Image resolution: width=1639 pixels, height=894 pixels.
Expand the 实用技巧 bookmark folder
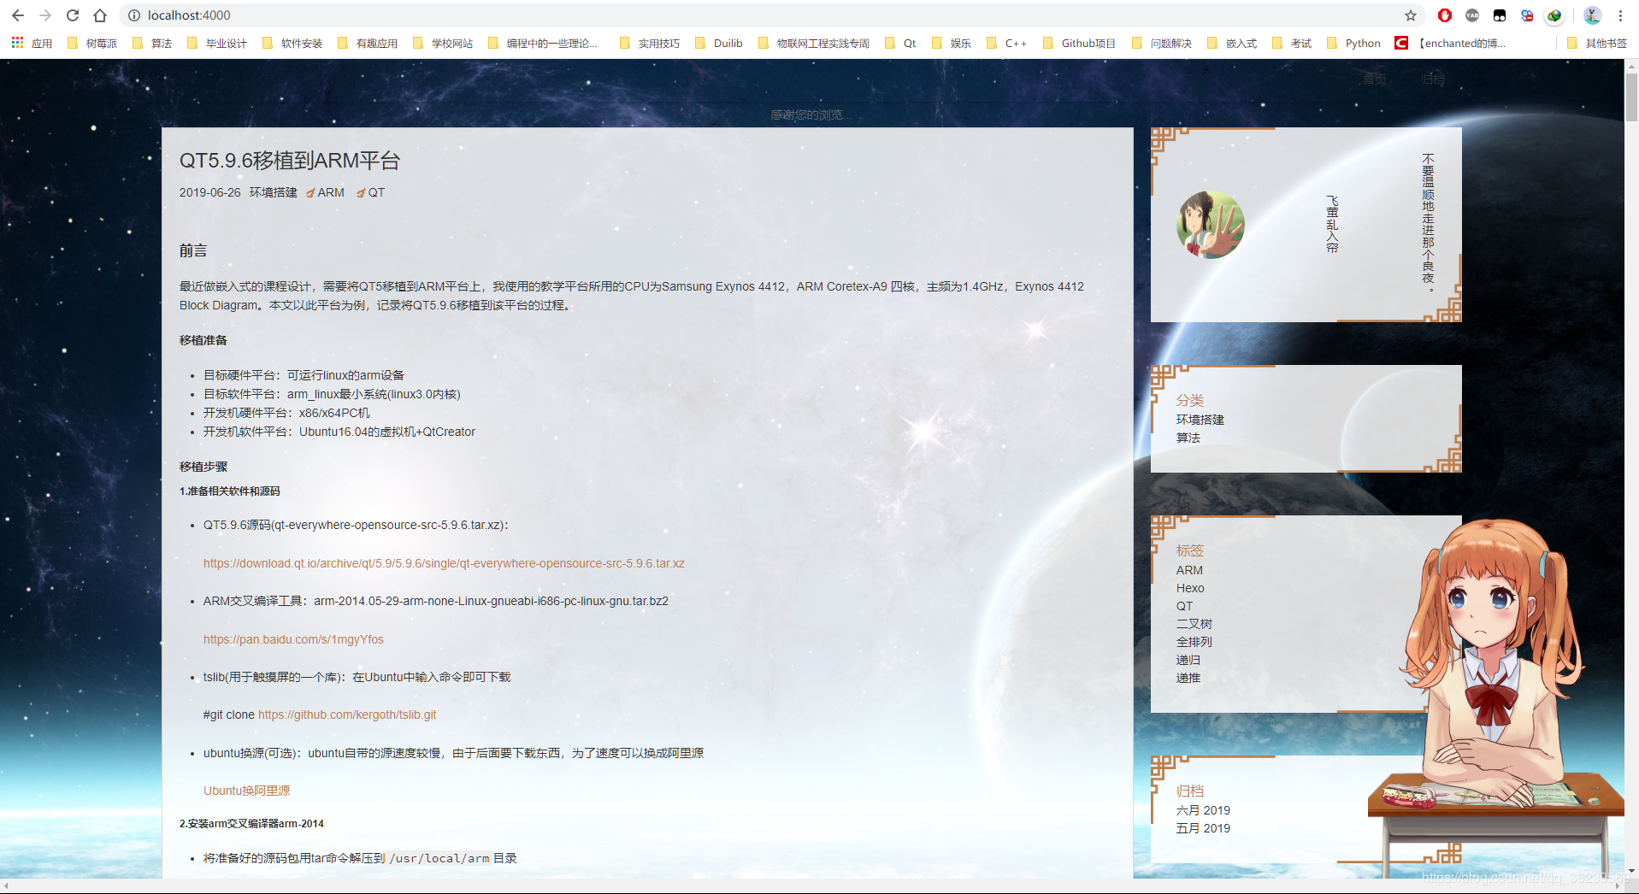tap(659, 43)
